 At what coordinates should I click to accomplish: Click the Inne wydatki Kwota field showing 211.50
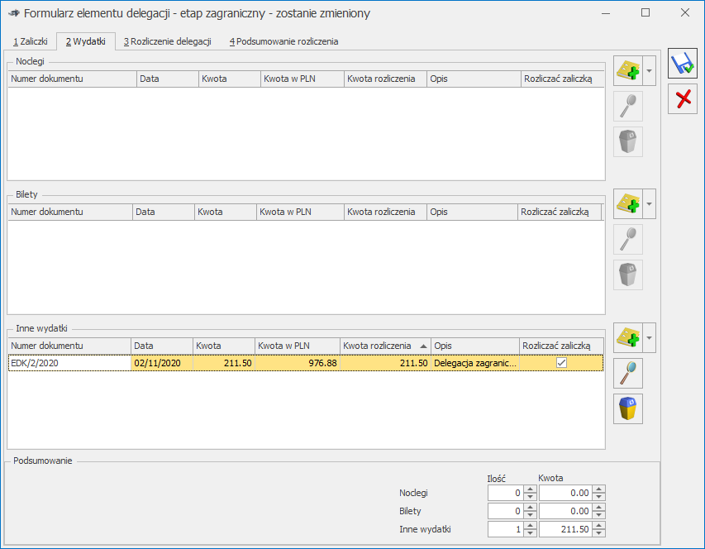(x=565, y=529)
